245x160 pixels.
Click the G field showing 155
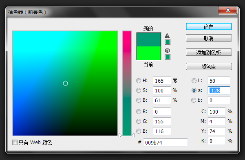(162, 121)
